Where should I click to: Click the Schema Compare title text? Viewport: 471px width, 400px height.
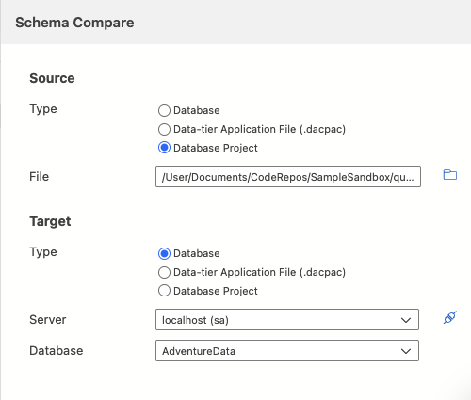coord(74,23)
